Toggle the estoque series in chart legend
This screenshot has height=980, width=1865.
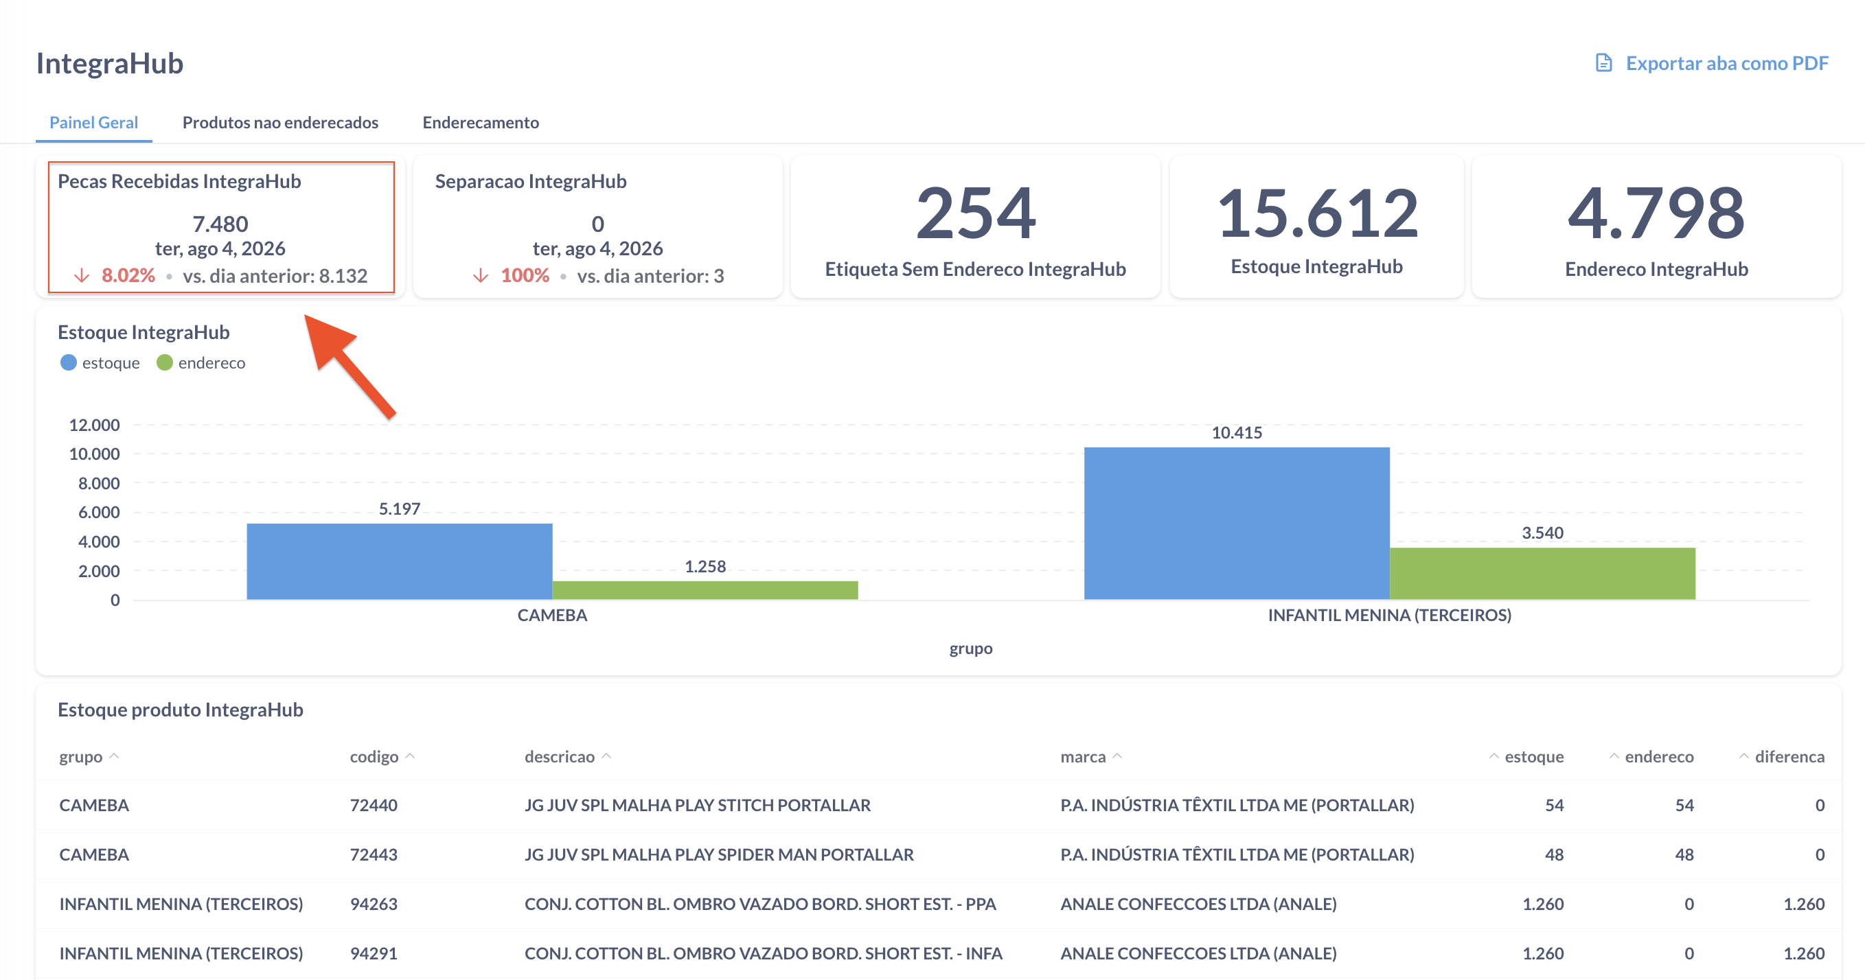(x=100, y=362)
